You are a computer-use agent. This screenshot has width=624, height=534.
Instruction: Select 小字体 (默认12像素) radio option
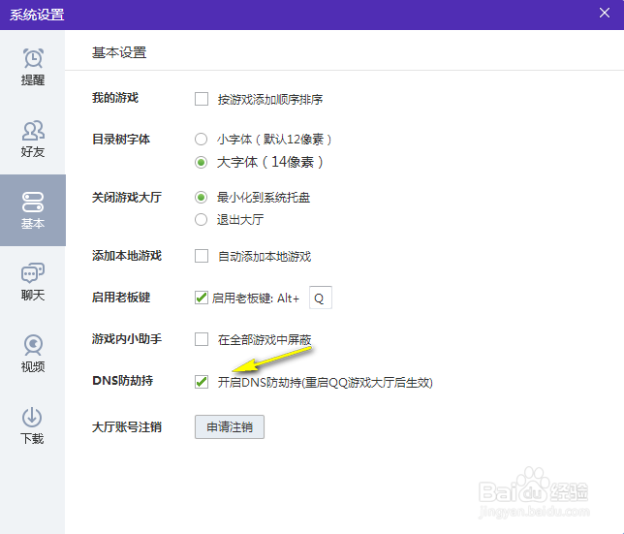click(x=201, y=140)
